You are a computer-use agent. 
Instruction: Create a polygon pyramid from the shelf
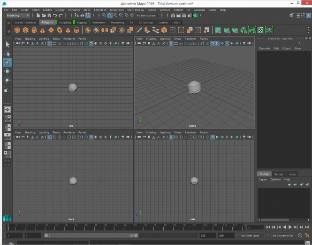(x=68, y=30)
